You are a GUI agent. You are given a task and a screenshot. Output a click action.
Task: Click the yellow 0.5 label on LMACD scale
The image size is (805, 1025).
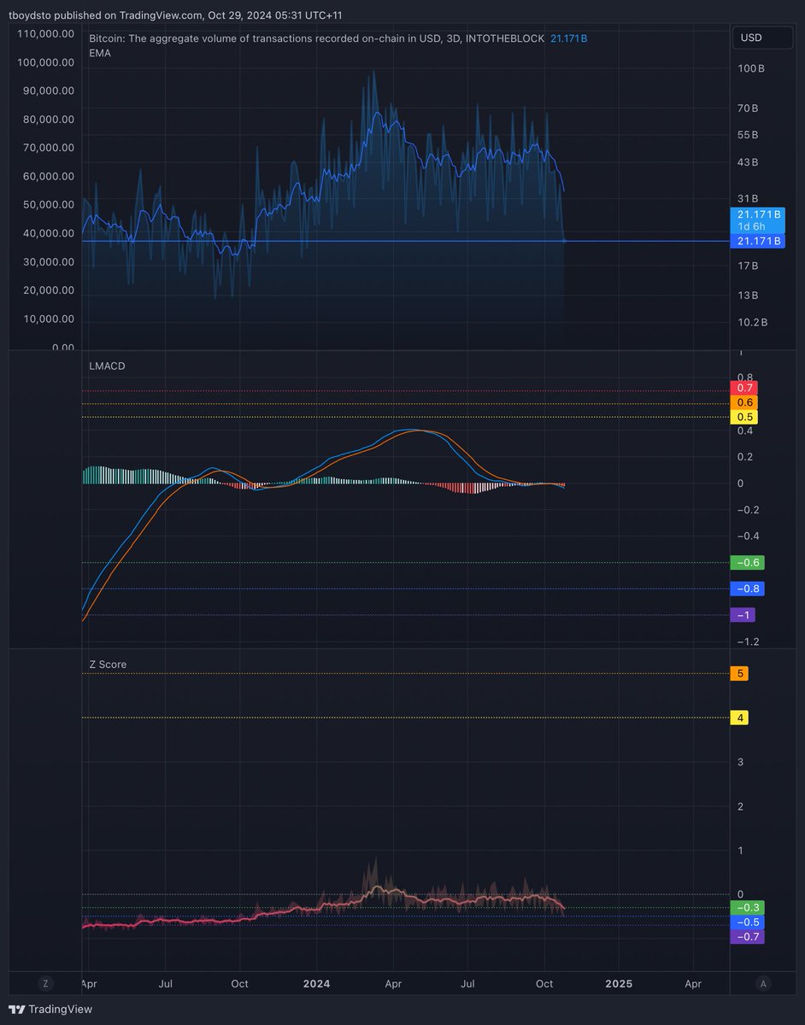click(x=743, y=417)
